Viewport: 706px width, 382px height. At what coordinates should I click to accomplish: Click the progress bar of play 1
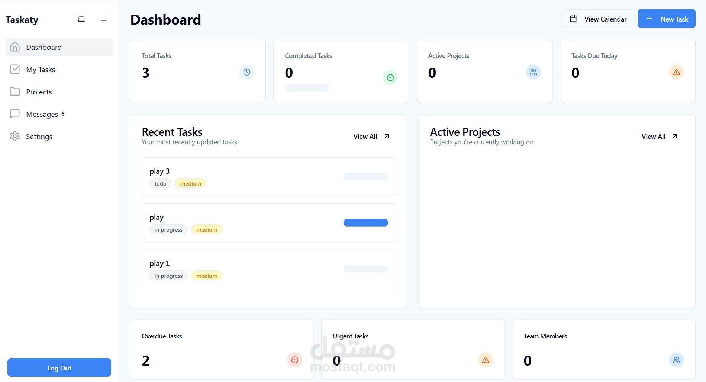tap(366, 269)
